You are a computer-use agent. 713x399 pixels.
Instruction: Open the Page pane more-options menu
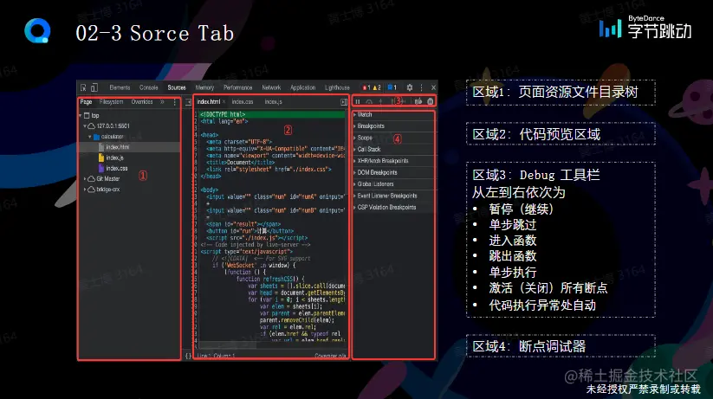(x=175, y=102)
